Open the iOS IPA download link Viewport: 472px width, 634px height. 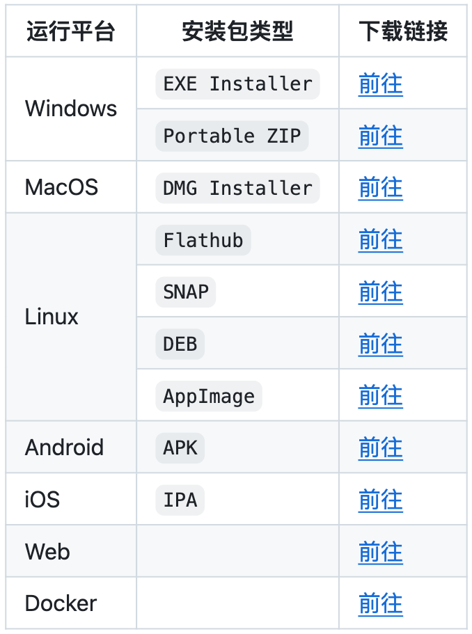pyautogui.click(x=380, y=500)
